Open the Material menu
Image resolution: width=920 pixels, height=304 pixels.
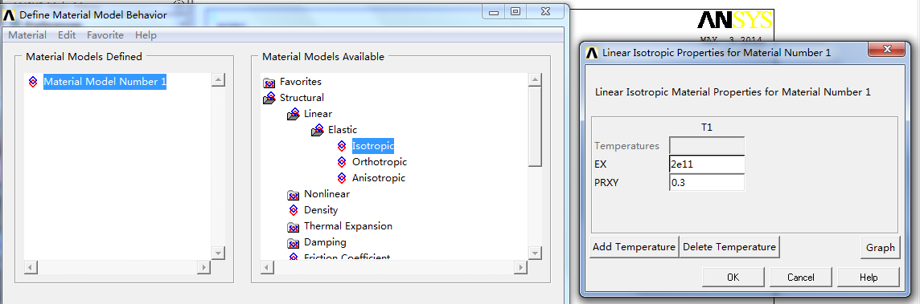[x=27, y=35]
